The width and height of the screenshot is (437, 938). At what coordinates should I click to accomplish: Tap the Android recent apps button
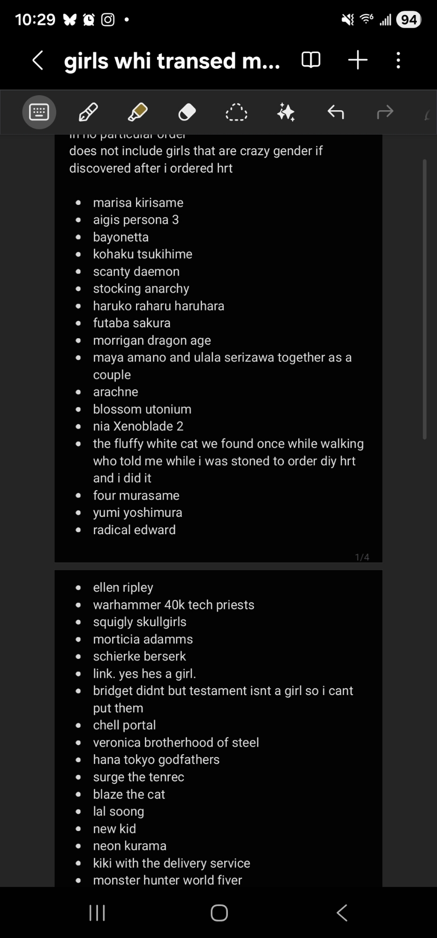(x=97, y=913)
